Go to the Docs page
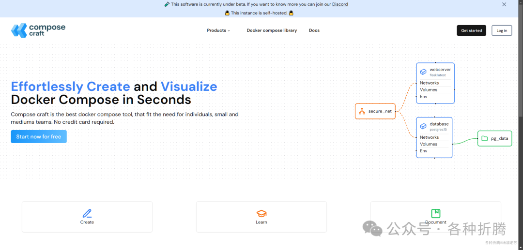 [x=314, y=30]
